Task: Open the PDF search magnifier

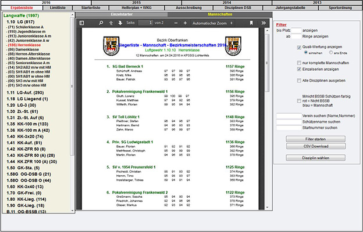Action: click(101, 23)
